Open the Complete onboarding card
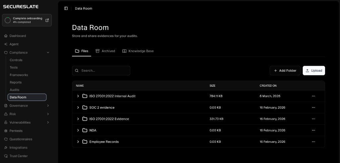The height and width of the screenshot is (163, 340). point(27,20)
